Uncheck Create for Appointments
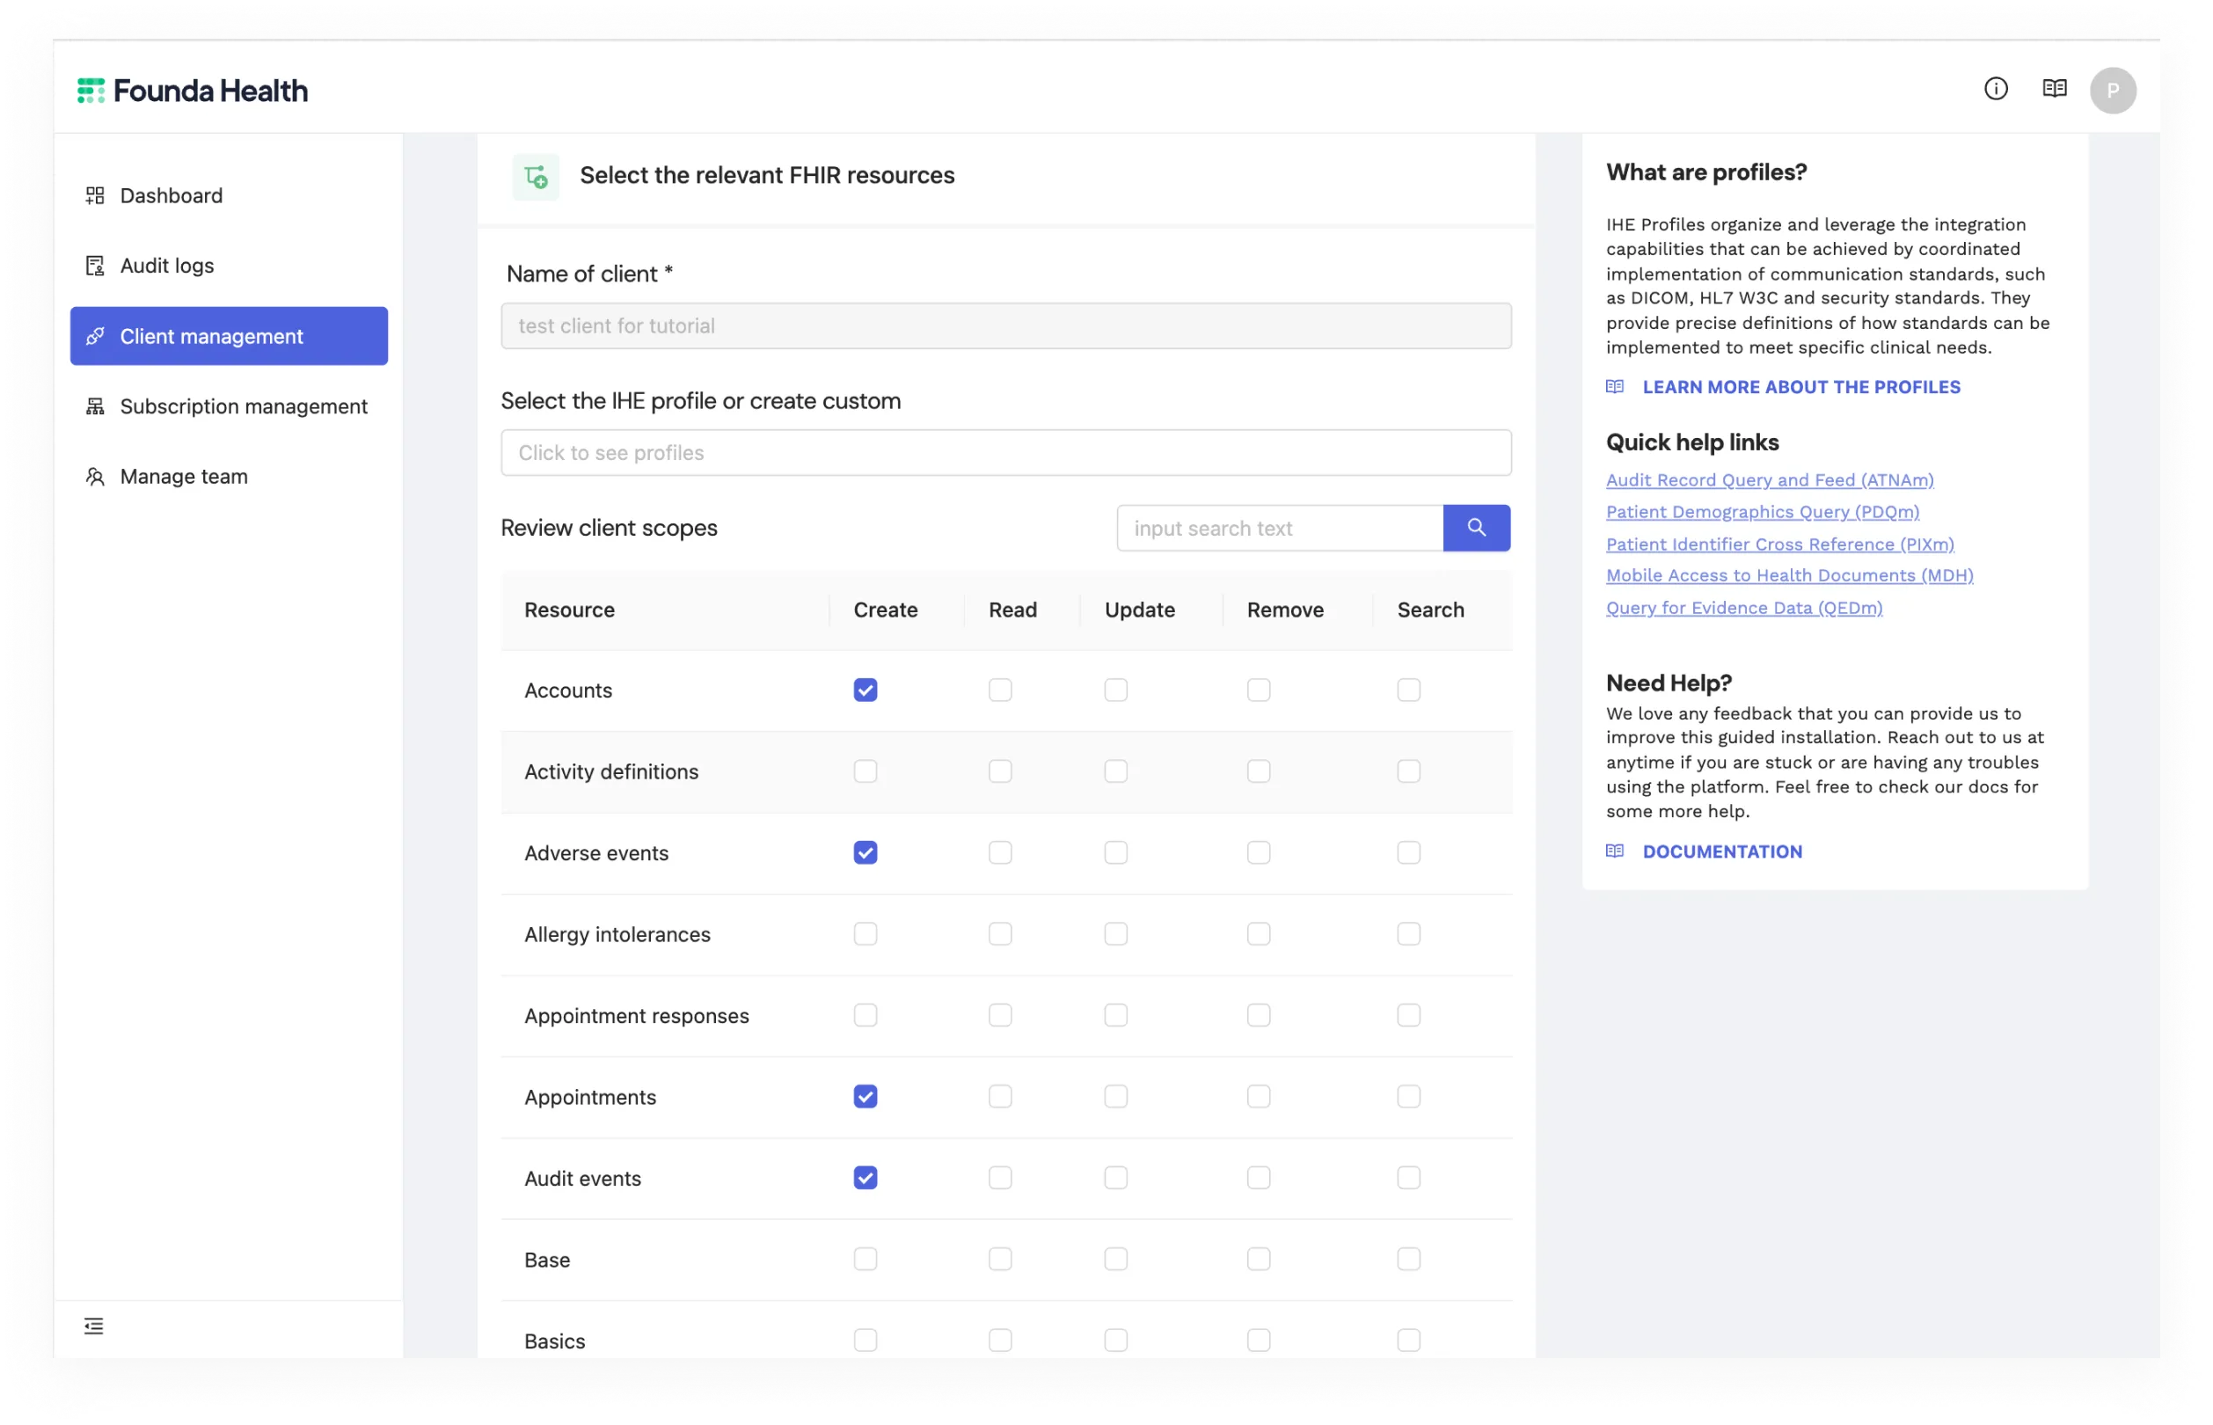This screenshot has width=2213, height=1425. click(865, 1097)
